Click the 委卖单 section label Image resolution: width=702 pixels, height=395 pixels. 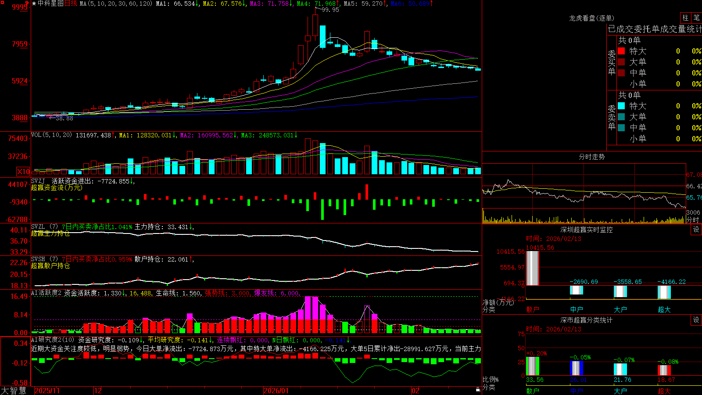tap(612, 117)
